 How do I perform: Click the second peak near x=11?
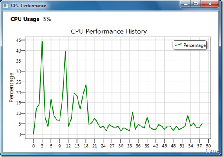point(66,51)
